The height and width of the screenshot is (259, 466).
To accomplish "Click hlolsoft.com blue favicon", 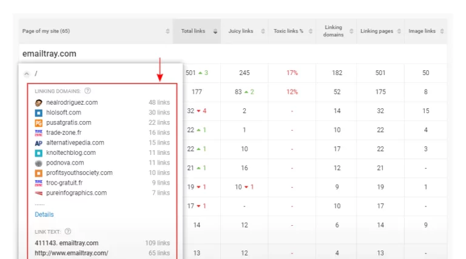I will pyautogui.click(x=39, y=113).
